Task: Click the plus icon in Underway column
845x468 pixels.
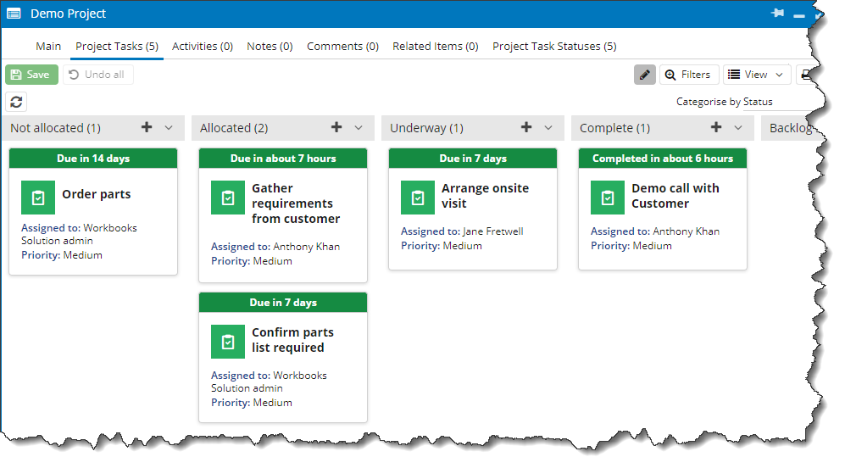Action: [526, 127]
